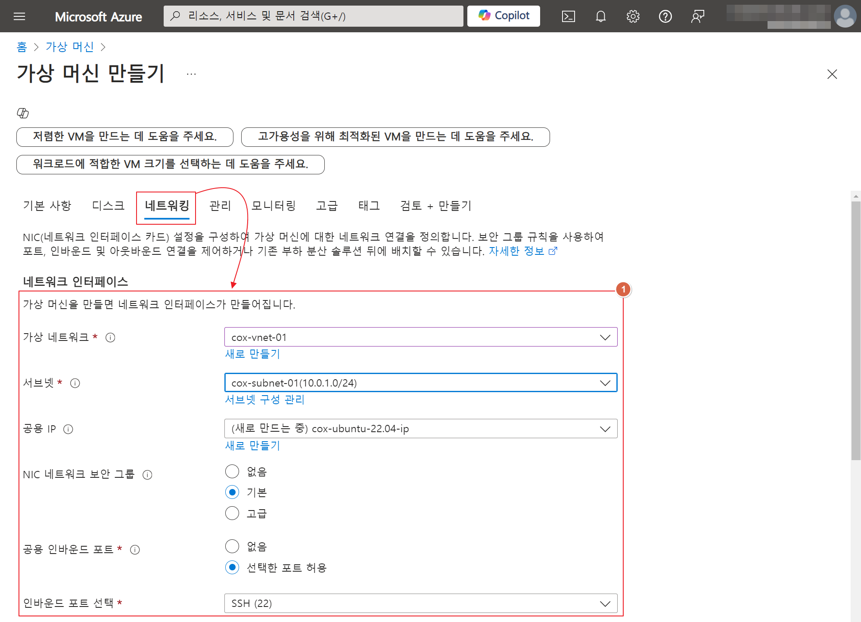
Task: Click the info icon beside 공용 IP
Action: click(x=68, y=429)
